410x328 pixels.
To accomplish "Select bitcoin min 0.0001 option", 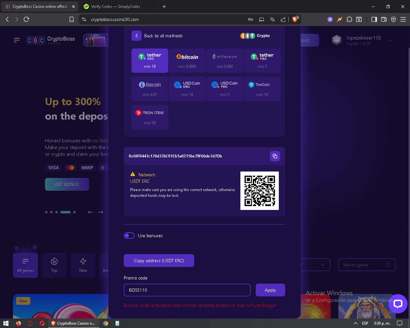I will [187, 61].
